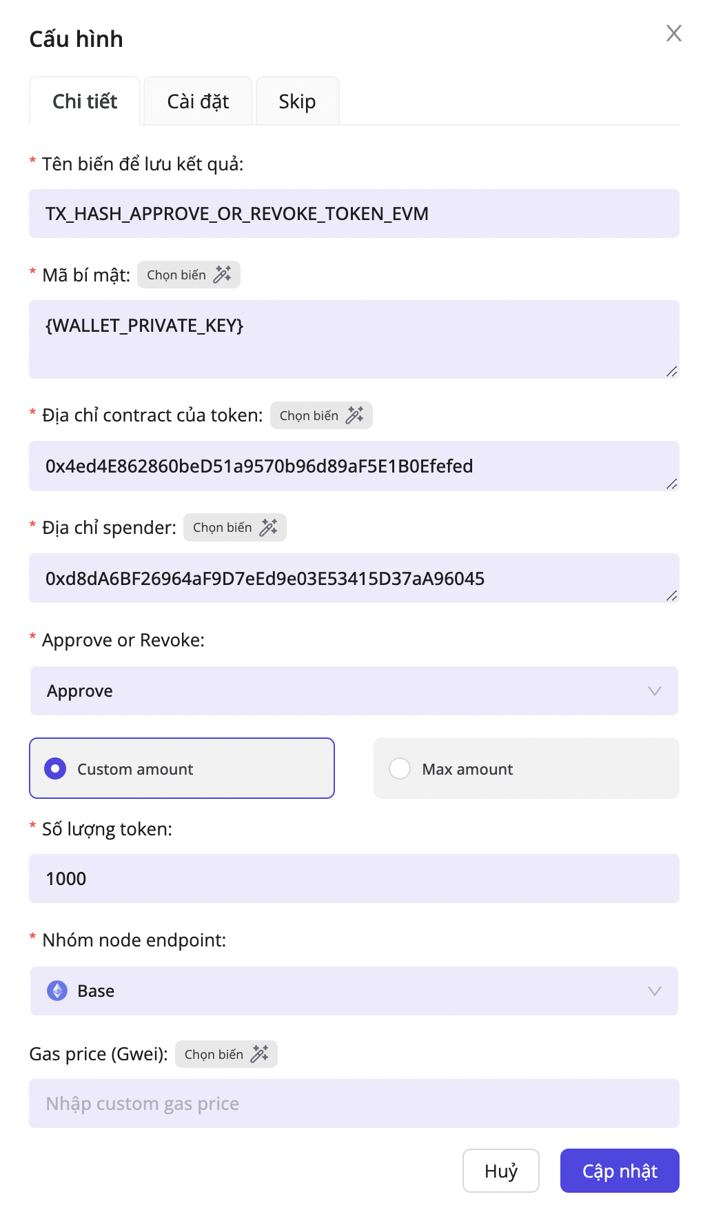Screen dimensions: 703x1210
Task: Click magic wand icon for token contract address
Action: tap(354, 415)
